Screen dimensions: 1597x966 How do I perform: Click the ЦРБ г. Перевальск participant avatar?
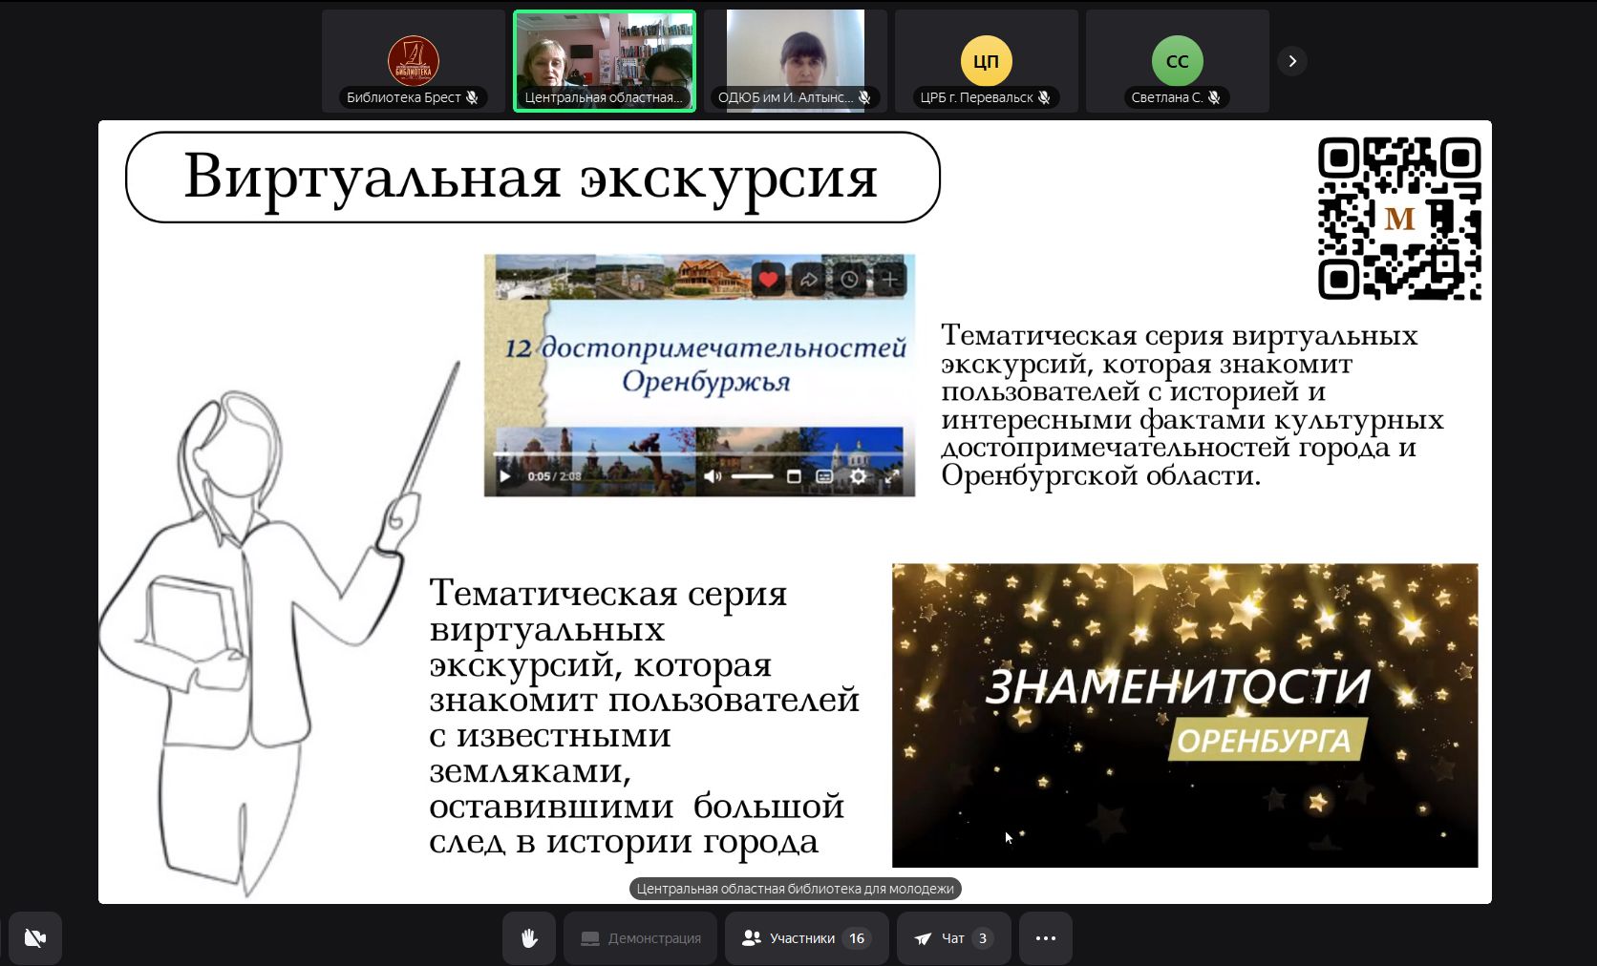(986, 61)
